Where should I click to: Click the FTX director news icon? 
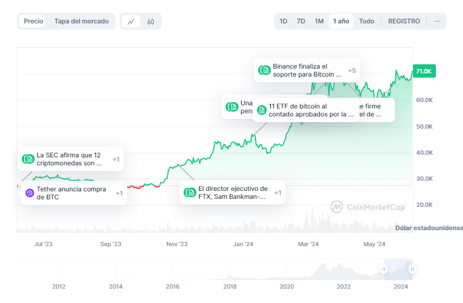point(191,192)
